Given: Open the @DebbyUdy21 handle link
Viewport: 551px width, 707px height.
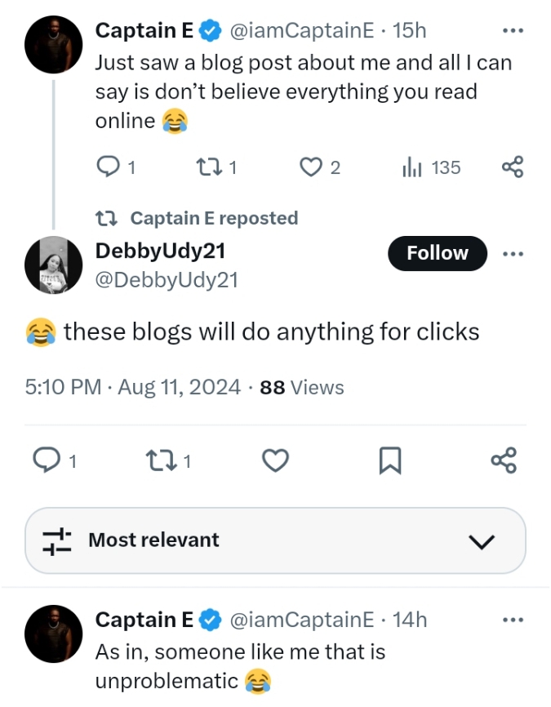Looking at the screenshot, I should [167, 279].
